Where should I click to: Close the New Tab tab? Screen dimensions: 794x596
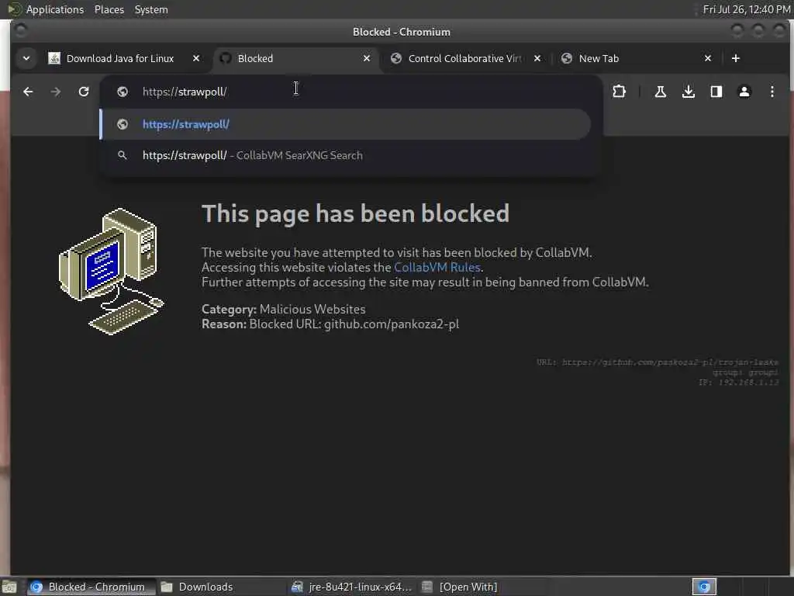coord(708,58)
